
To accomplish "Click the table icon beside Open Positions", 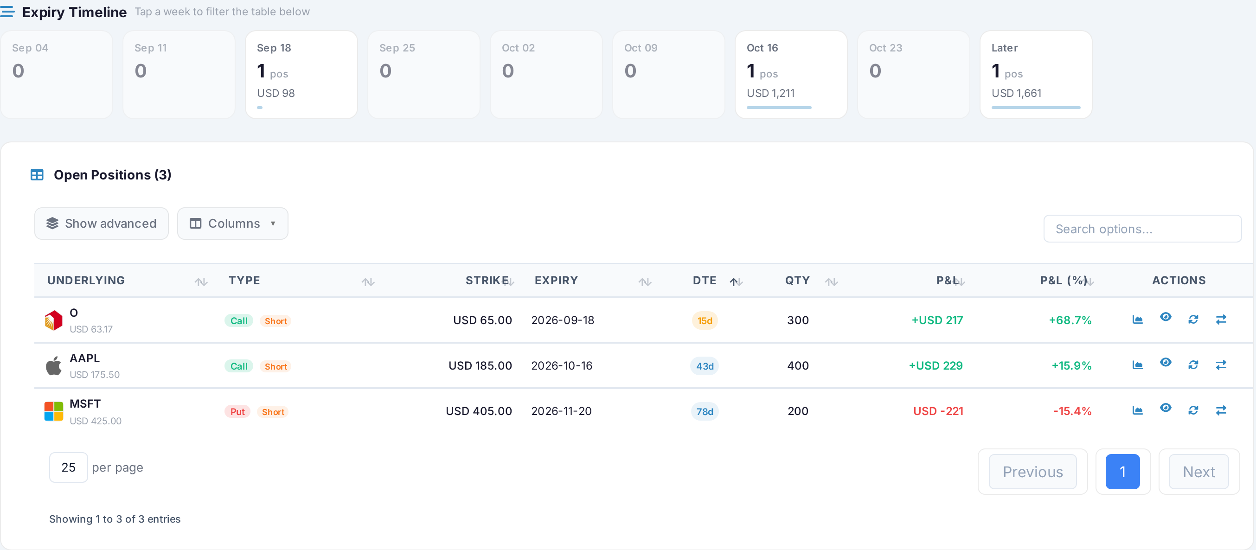I will pyautogui.click(x=37, y=174).
